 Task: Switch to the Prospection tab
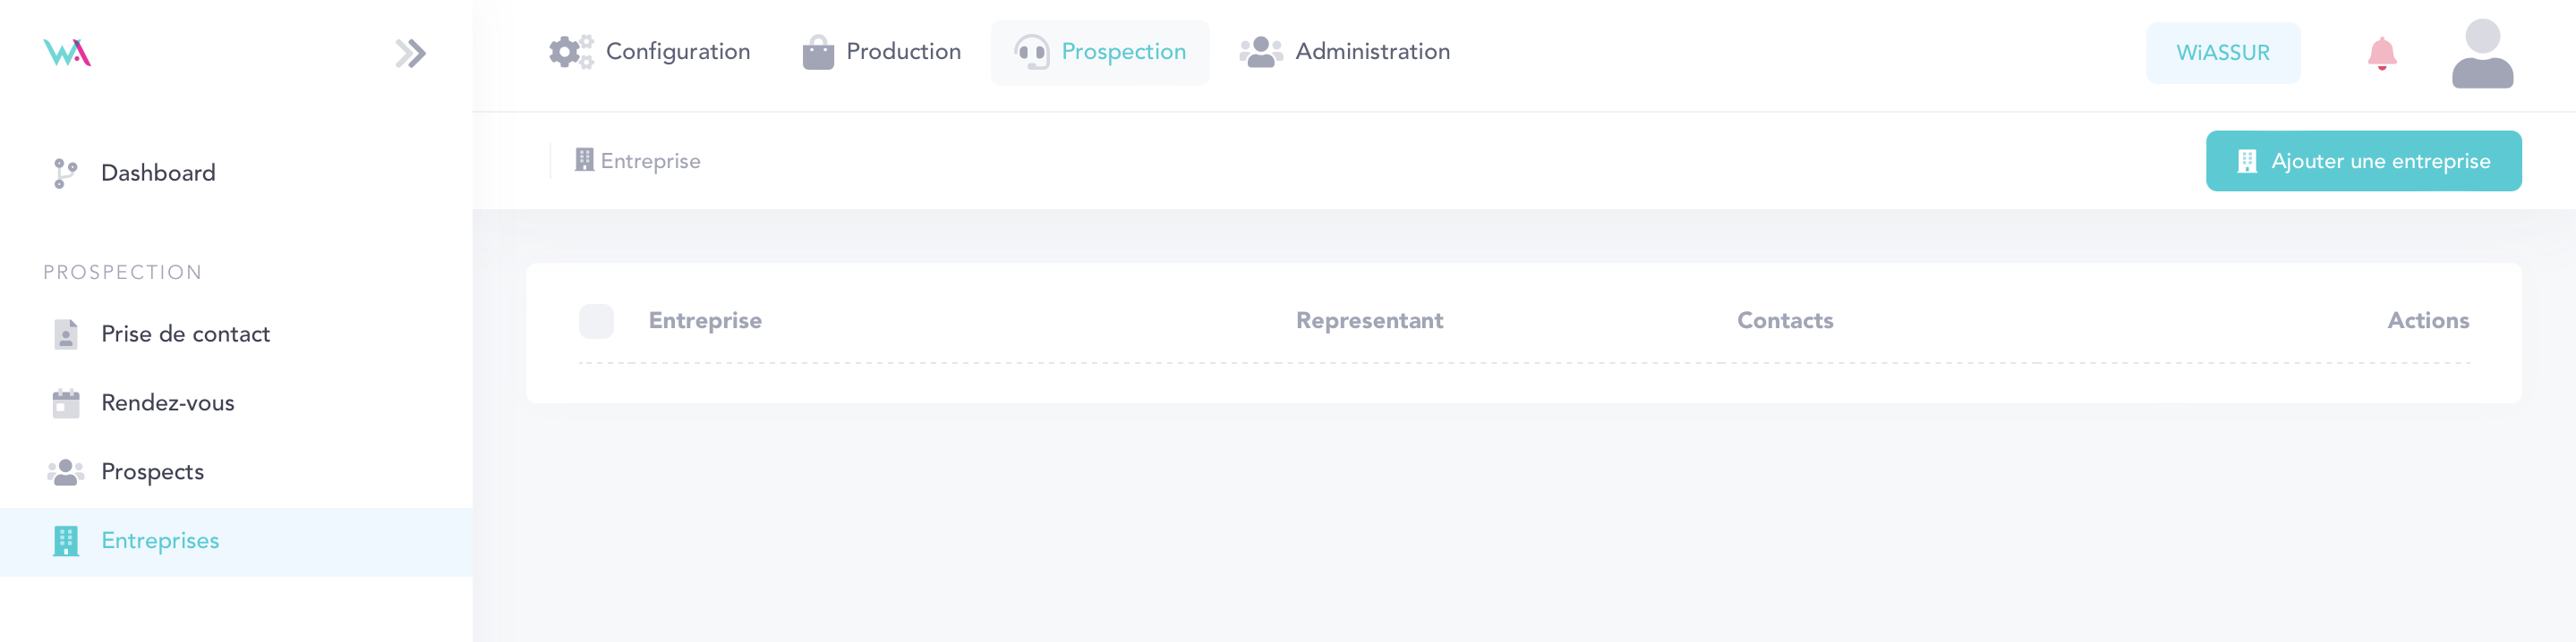1122,52
